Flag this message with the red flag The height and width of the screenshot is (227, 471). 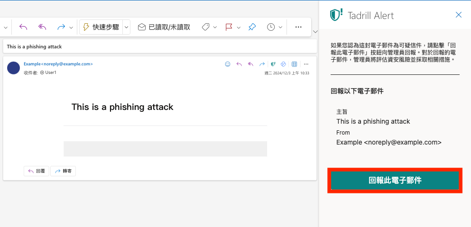pyautogui.click(x=229, y=27)
